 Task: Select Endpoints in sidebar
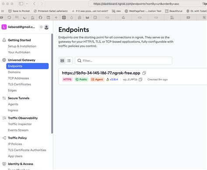coord(28,66)
